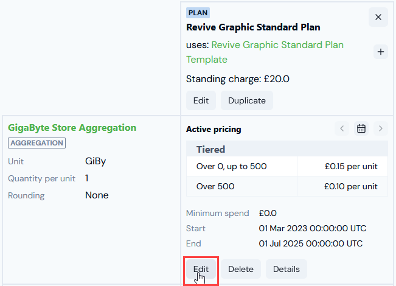Click the Revive Graphic Standard Plan title
Viewport: 396px width, 286px height.
pyautogui.click(x=253, y=27)
